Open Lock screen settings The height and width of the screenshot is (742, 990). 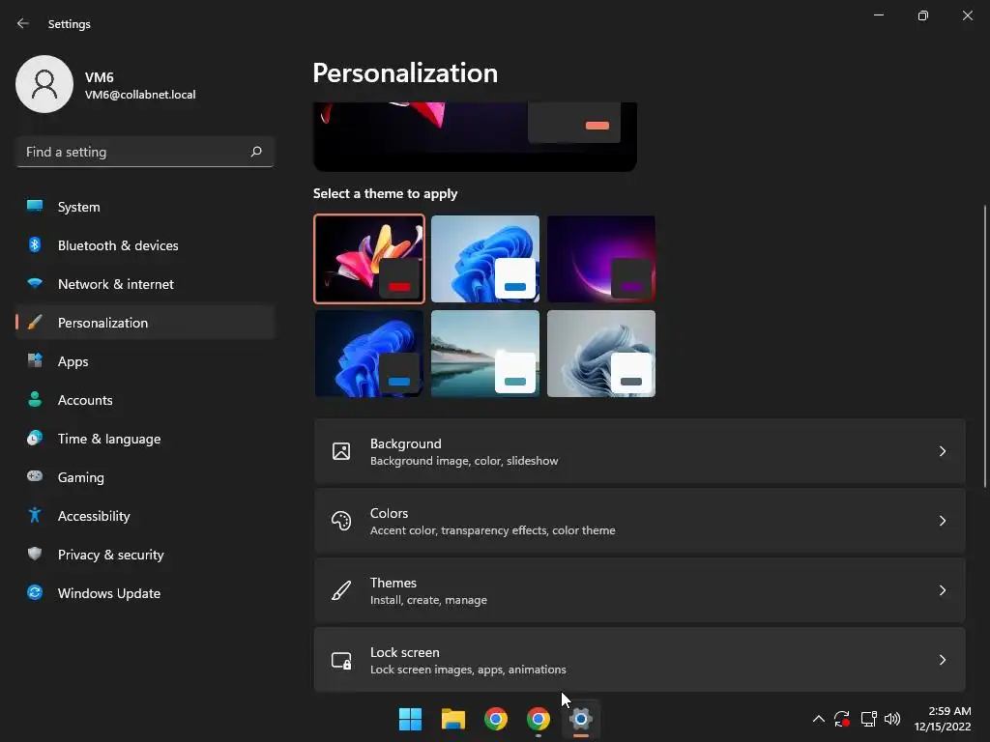tap(640, 659)
